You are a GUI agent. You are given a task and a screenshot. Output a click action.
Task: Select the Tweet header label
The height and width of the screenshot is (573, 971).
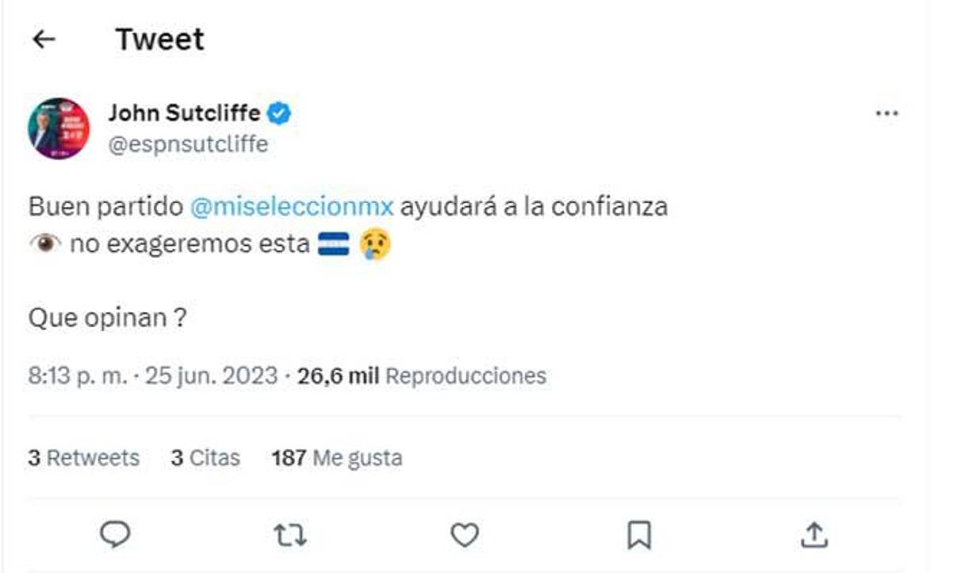pos(159,37)
